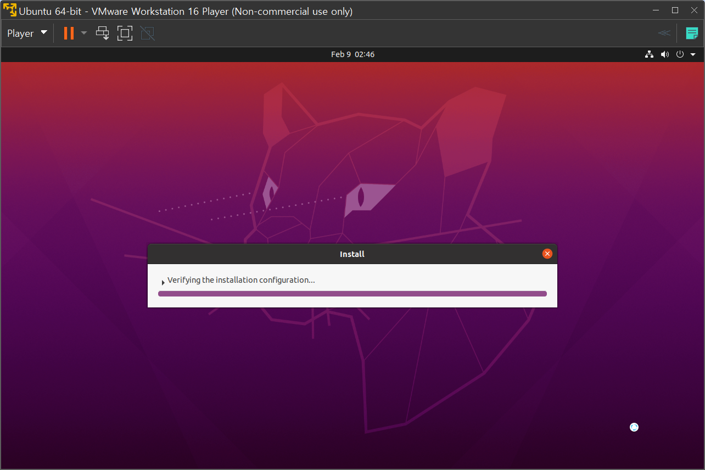Expand the installation details triangle
Screen dimensions: 705x470
(x=163, y=283)
